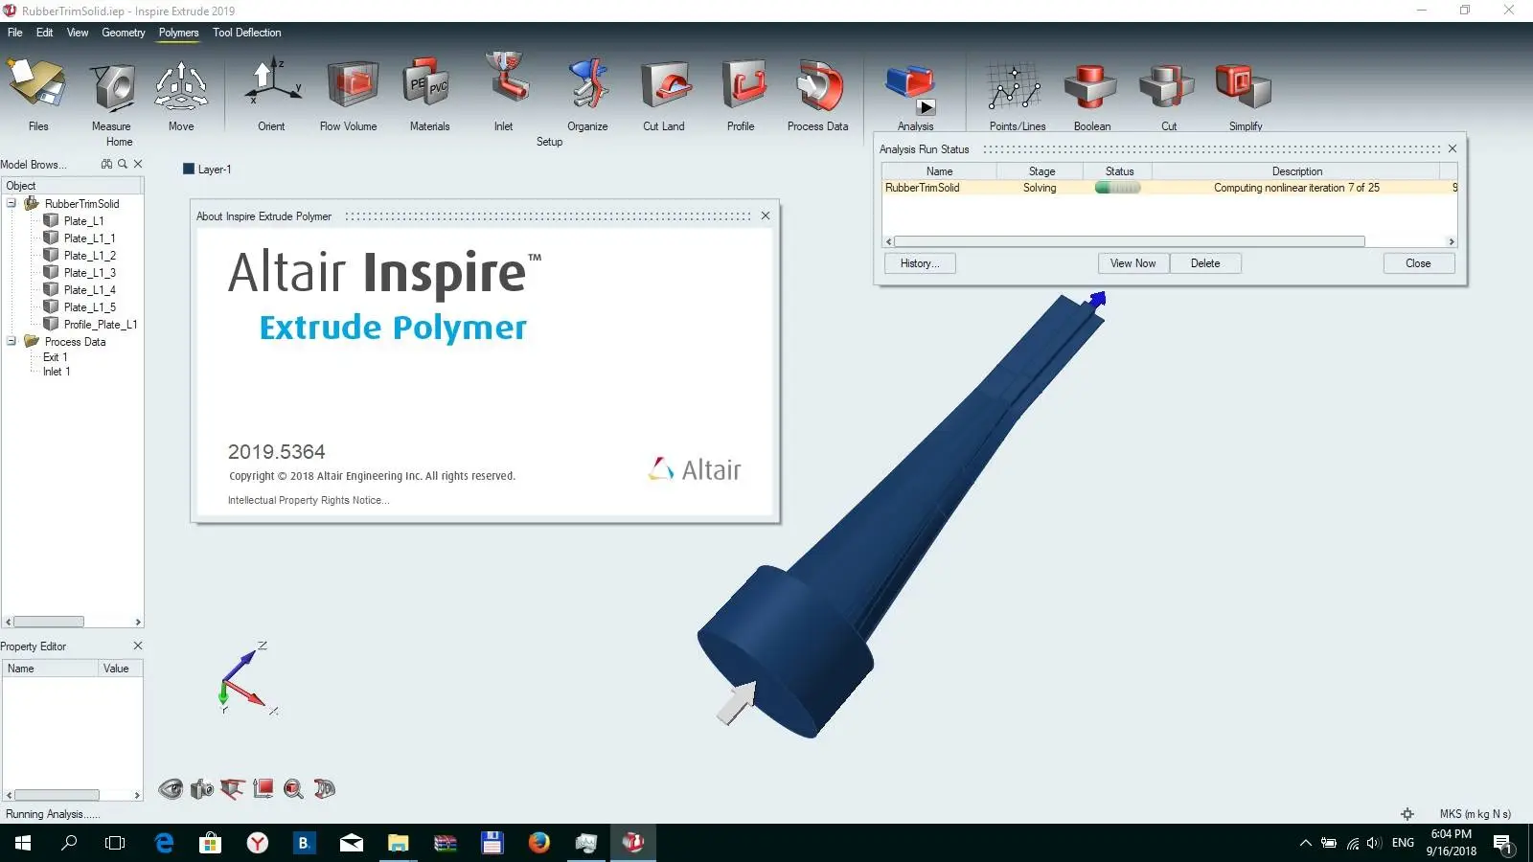Screen dimensions: 1533x862
Task: Open the File menu
Action: tap(15, 33)
